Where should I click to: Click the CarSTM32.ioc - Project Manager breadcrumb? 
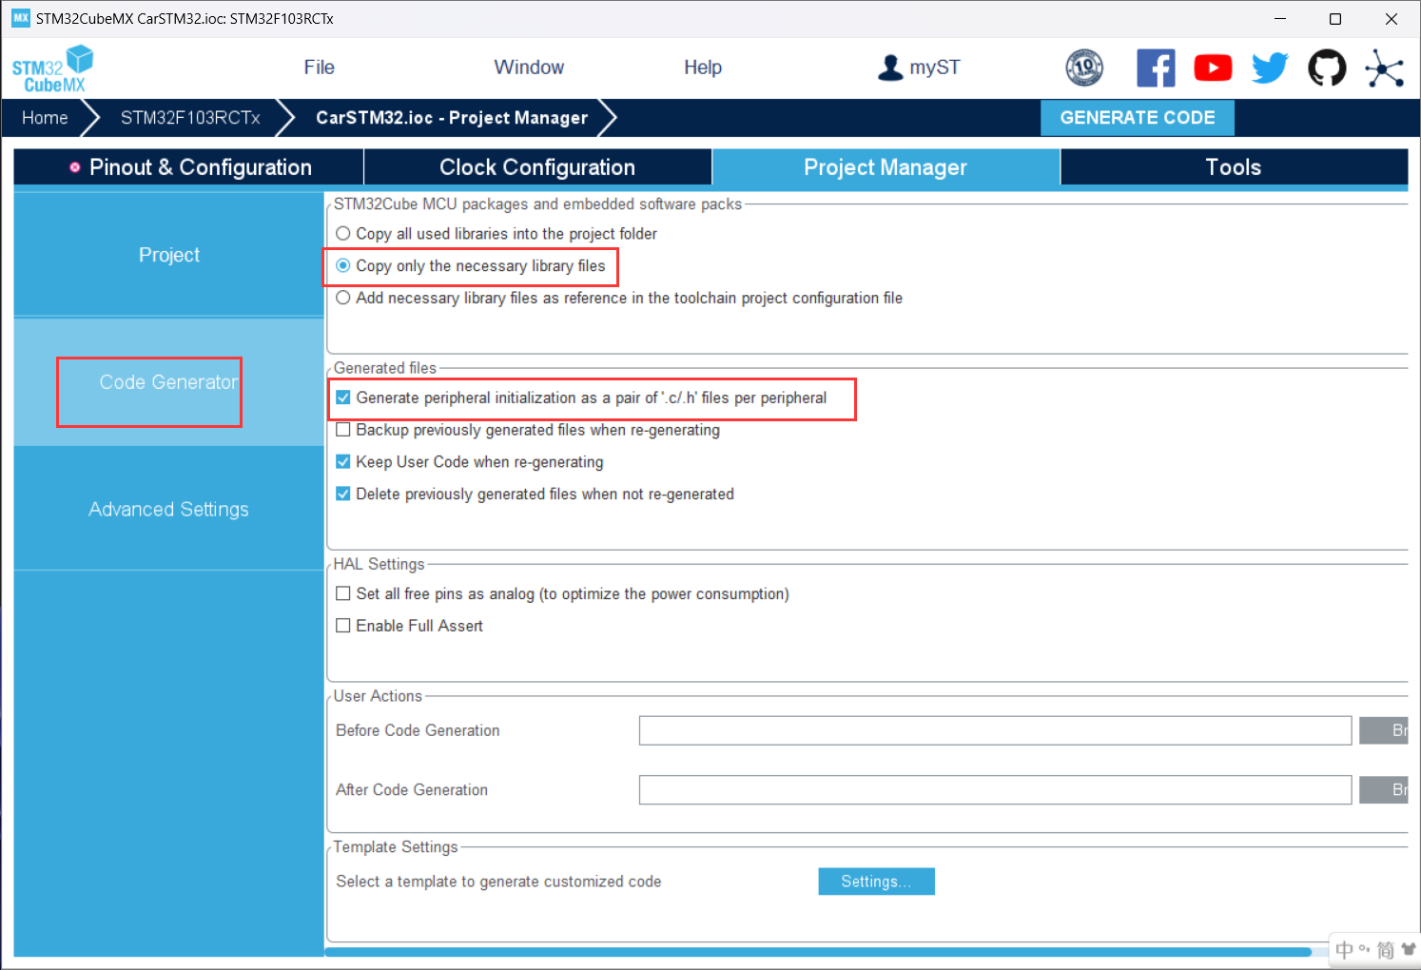click(x=452, y=118)
